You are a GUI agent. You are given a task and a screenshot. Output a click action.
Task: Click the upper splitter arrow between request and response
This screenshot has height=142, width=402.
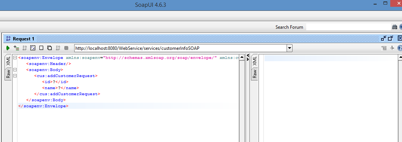point(248,56)
